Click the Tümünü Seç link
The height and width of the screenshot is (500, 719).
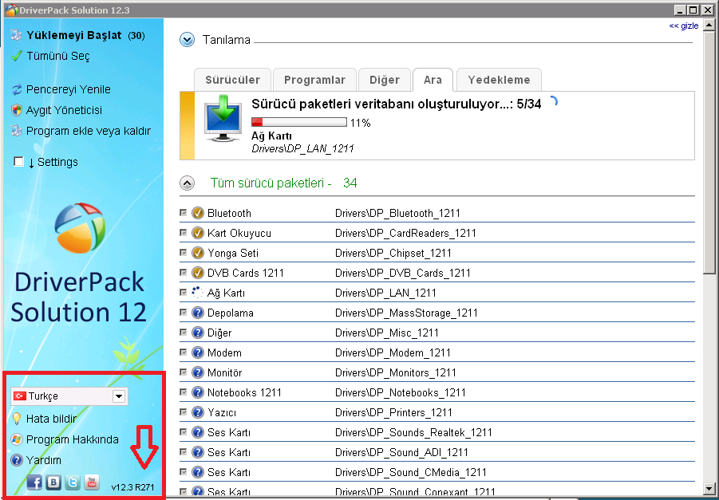pyautogui.click(x=58, y=56)
